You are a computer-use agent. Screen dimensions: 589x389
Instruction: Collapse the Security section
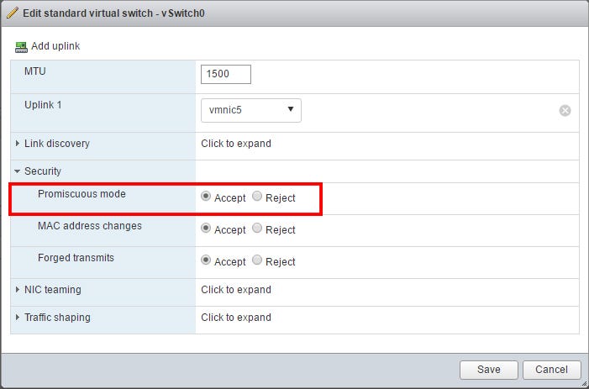click(x=18, y=171)
